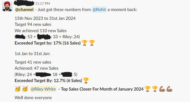Click 'Achieved: 47 new Sales' line
This screenshot has height=102, width=190.
36,68
